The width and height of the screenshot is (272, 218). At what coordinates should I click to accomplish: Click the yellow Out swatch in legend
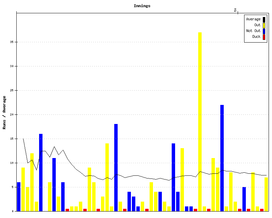point(264,26)
